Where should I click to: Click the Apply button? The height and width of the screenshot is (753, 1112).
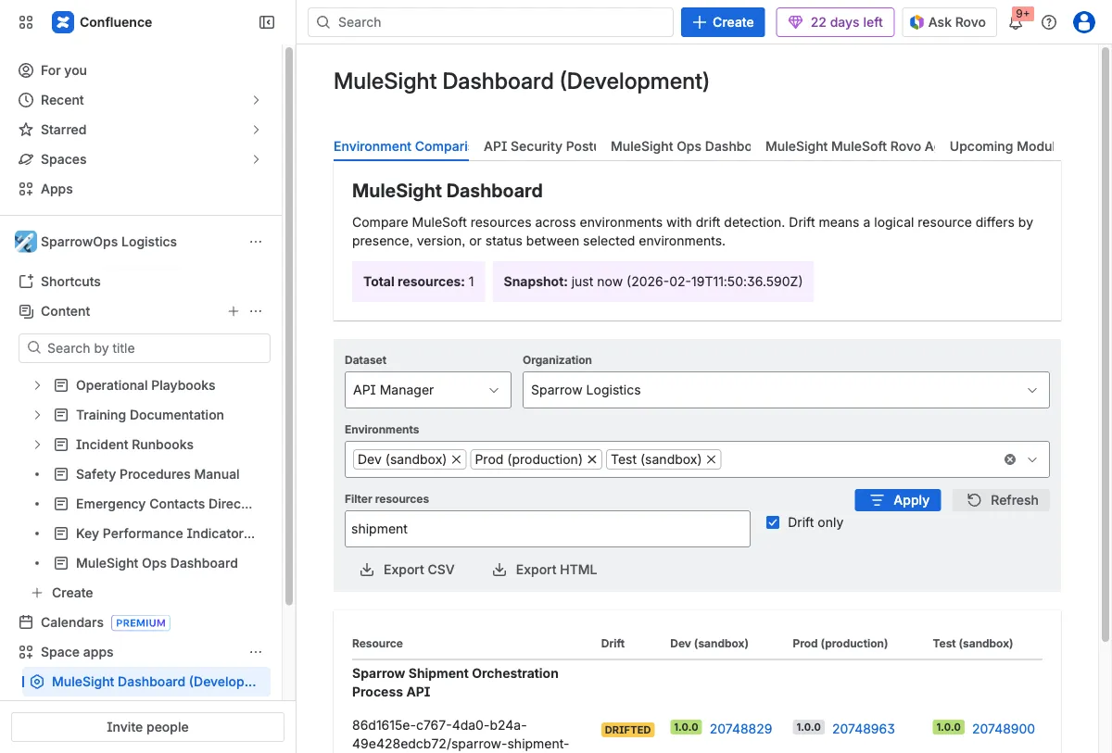click(x=898, y=500)
